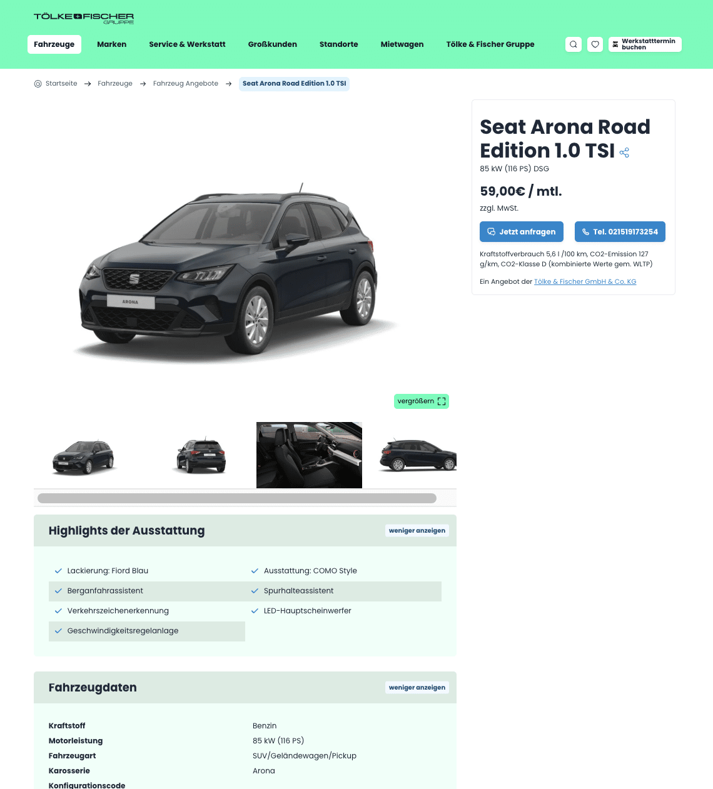This screenshot has width=713, height=789.
Task: Click the search magnifier icon in header
Action: [x=574, y=44]
